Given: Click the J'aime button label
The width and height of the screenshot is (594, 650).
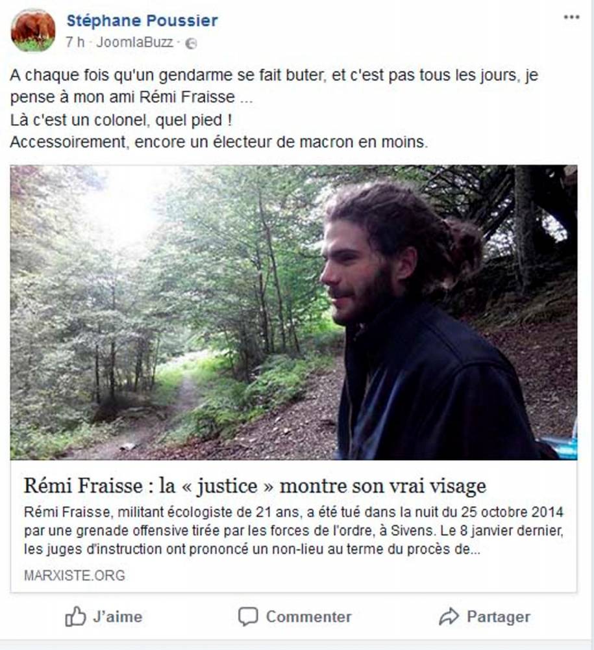Looking at the screenshot, I should pyautogui.click(x=118, y=616).
